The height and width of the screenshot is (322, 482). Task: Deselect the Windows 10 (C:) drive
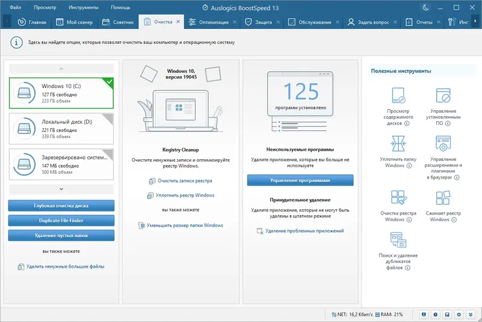(x=61, y=93)
